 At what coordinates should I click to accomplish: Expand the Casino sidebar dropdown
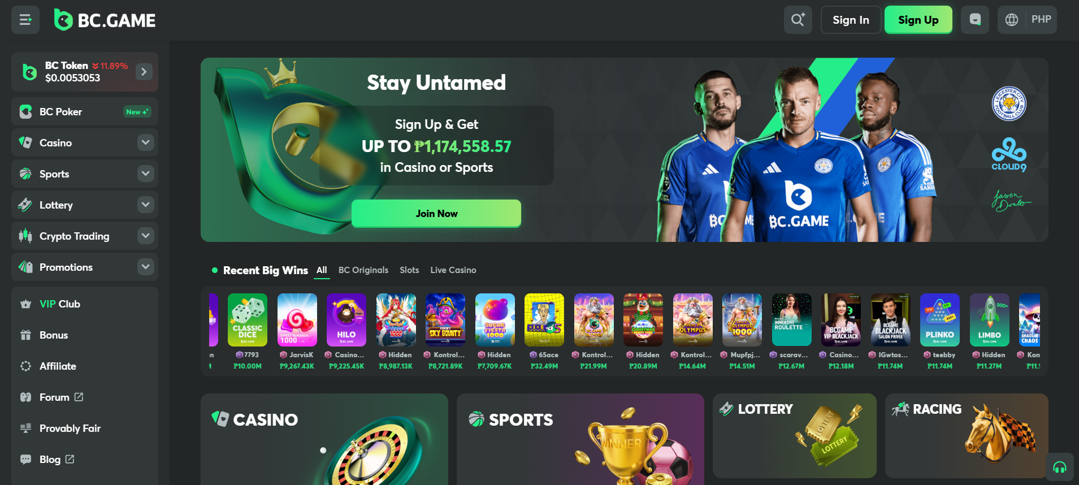(x=145, y=142)
